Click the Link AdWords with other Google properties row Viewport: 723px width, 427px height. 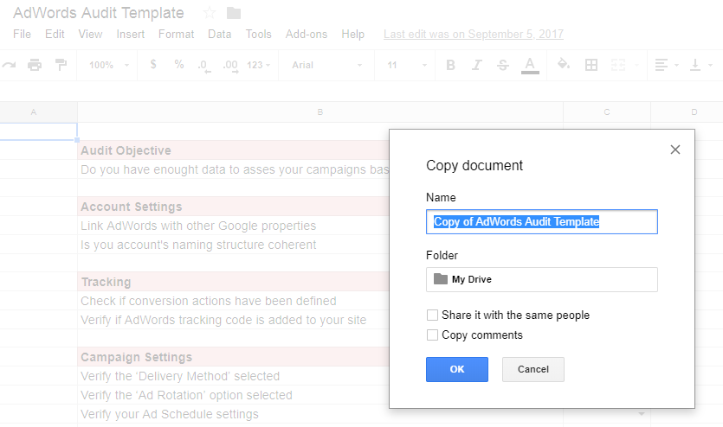(x=233, y=226)
